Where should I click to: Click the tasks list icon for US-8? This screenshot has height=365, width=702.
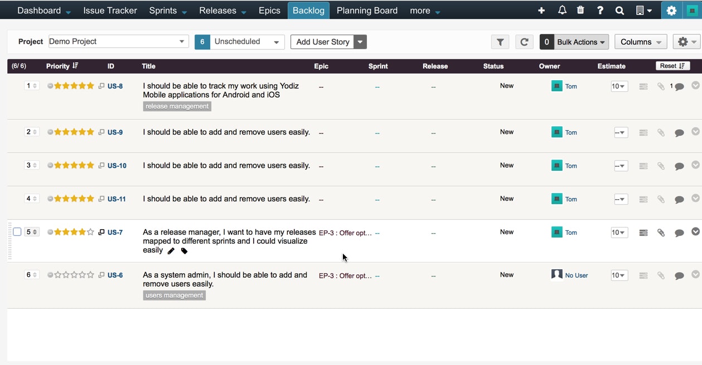pyautogui.click(x=643, y=86)
